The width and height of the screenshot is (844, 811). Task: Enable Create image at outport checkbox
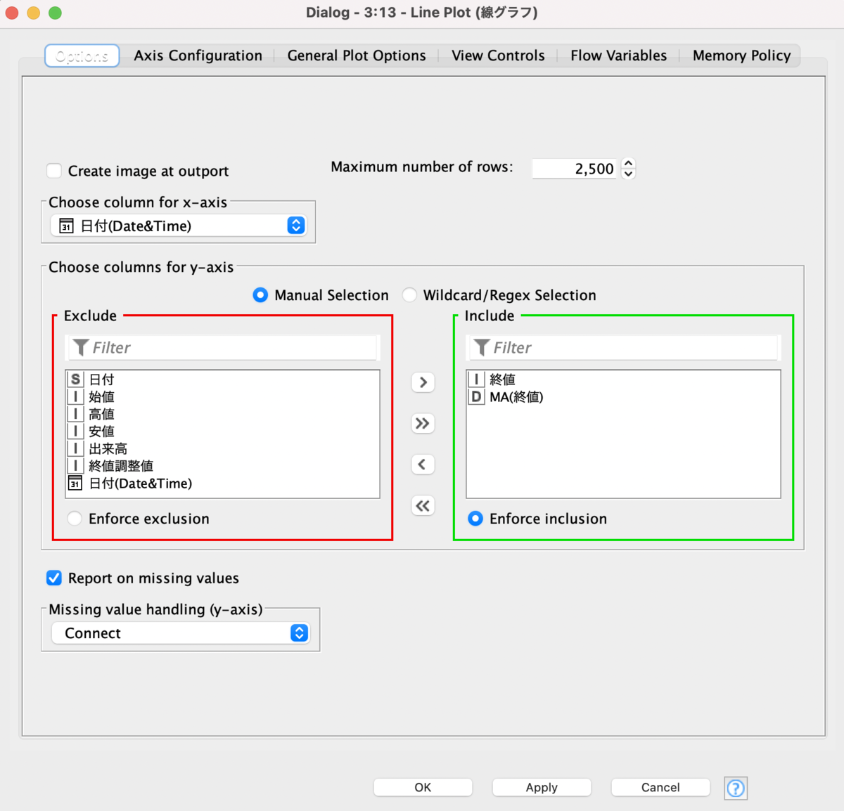pos(54,171)
